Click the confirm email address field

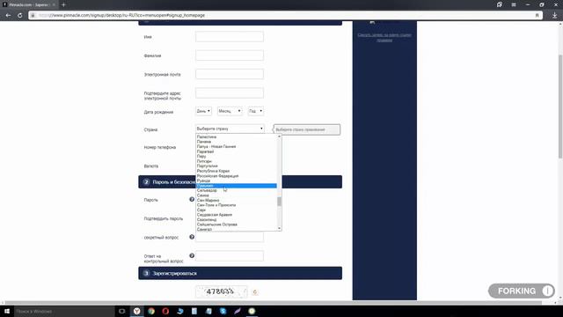[230, 93]
